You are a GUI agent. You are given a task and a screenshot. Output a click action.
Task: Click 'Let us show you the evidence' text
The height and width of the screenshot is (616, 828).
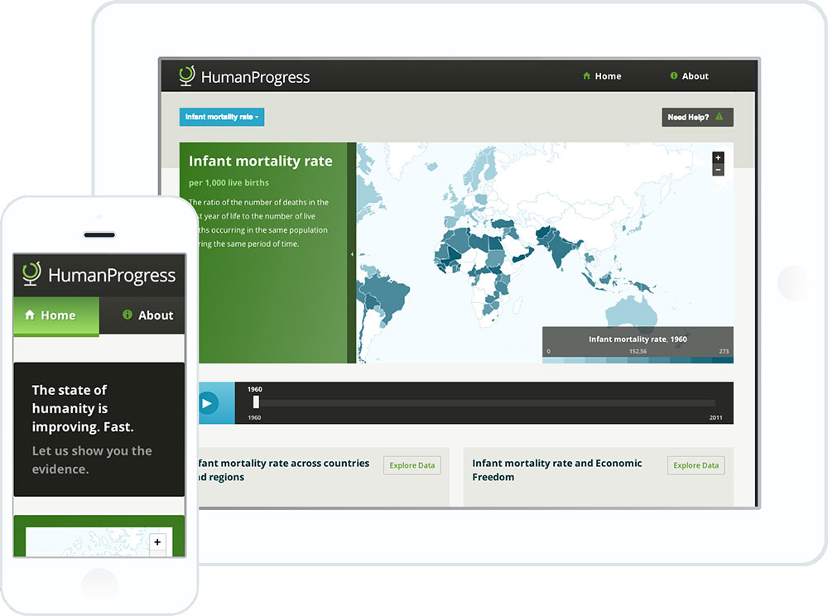[92, 460]
